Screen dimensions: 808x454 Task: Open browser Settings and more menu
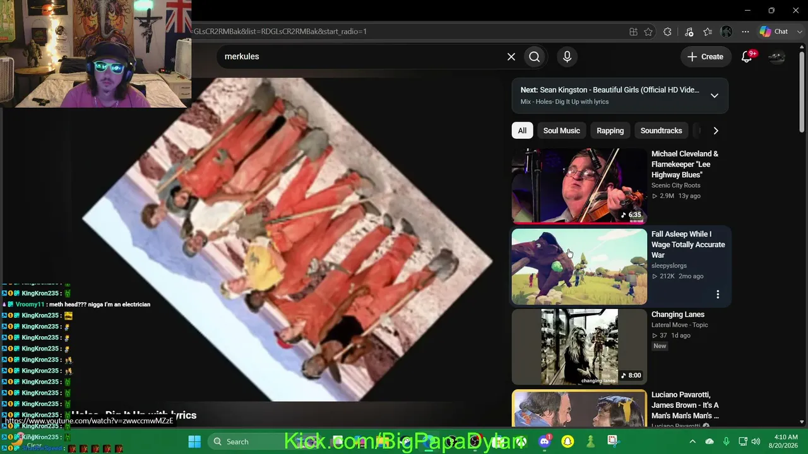click(x=746, y=32)
